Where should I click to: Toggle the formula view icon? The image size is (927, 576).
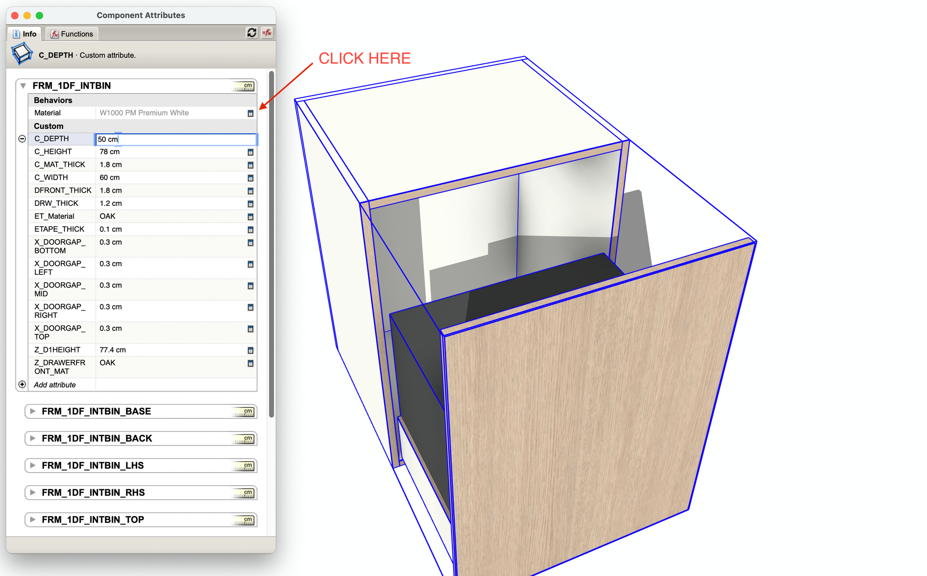point(267,33)
